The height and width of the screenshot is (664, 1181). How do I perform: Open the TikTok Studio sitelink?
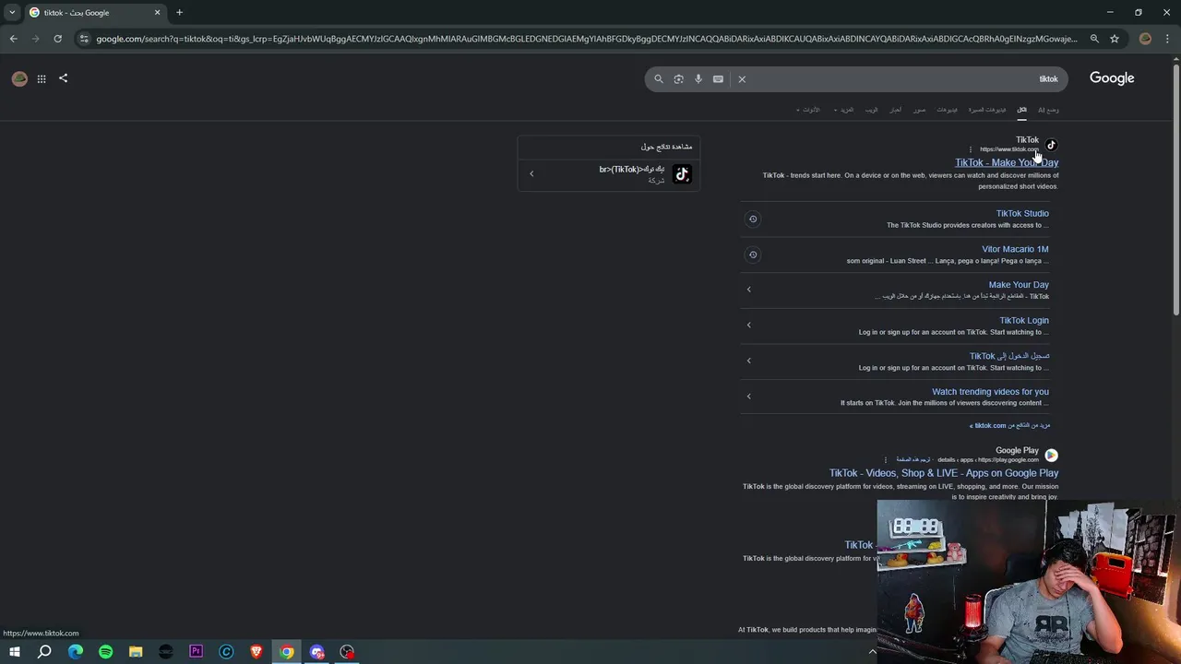1022,213
